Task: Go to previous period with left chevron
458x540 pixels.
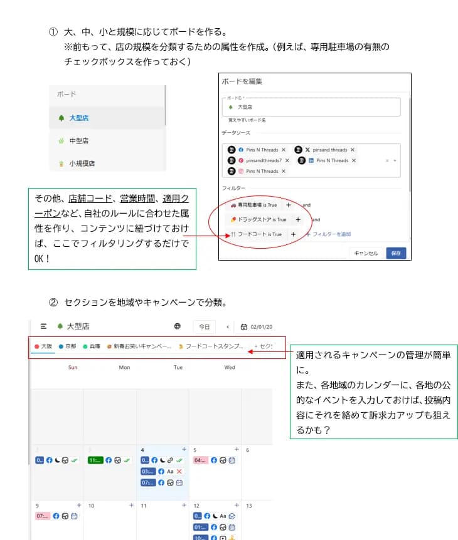Action: pyautogui.click(x=228, y=327)
